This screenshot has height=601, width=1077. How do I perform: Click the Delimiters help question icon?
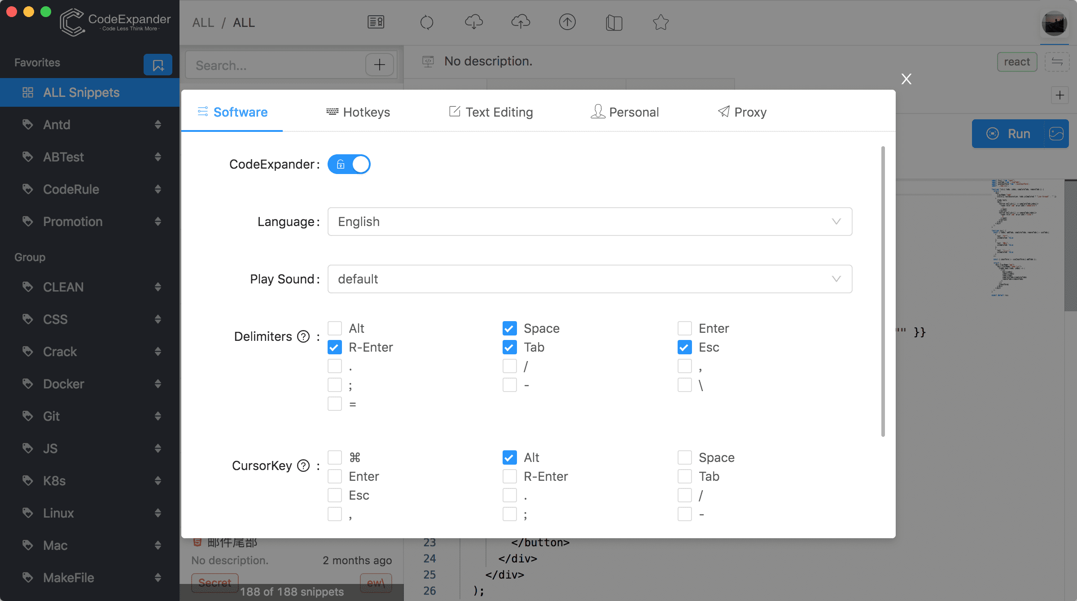[304, 336]
